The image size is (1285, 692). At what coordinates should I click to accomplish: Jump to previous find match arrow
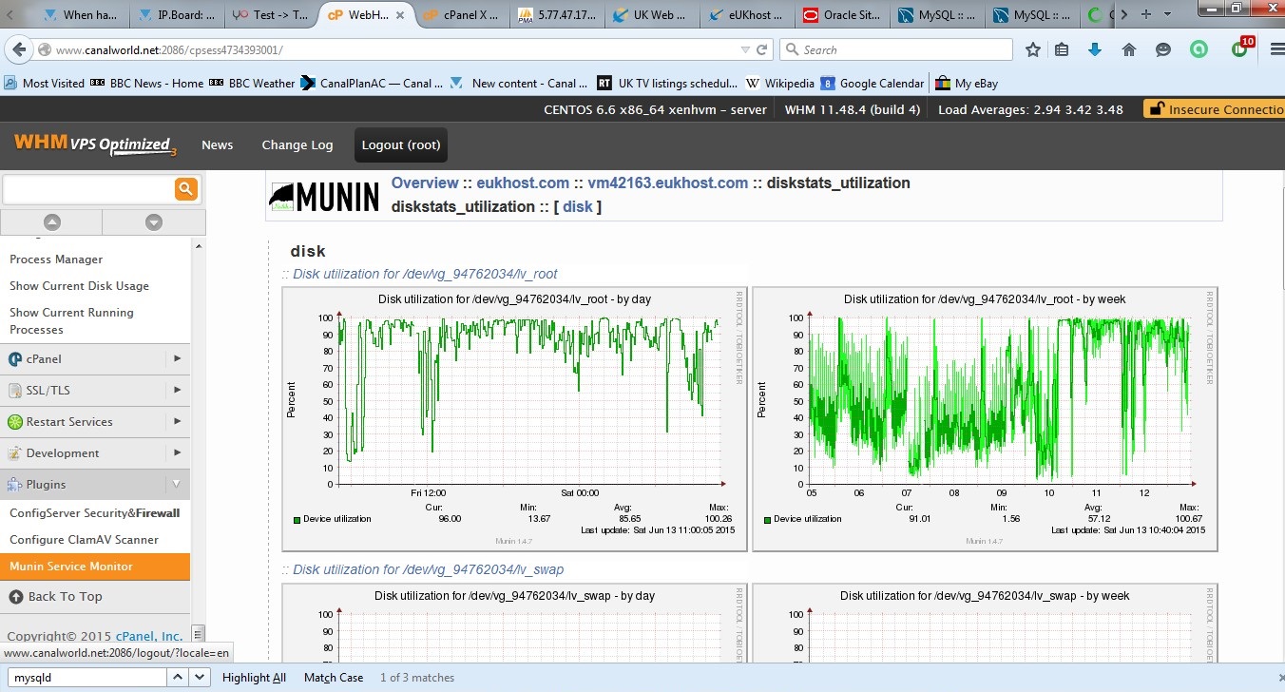pyautogui.click(x=179, y=678)
